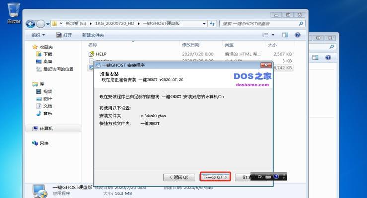This screenshot has width=367, height=198.
Task: Change the view with the view icon
Action: pos(265,35)
